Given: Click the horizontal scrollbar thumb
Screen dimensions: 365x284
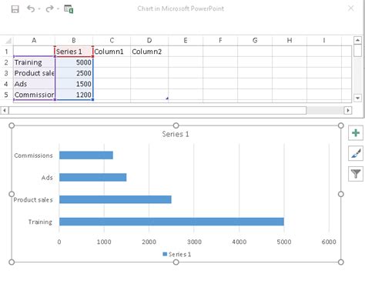Looking at the screenshot, I should (x=158, y=110).
